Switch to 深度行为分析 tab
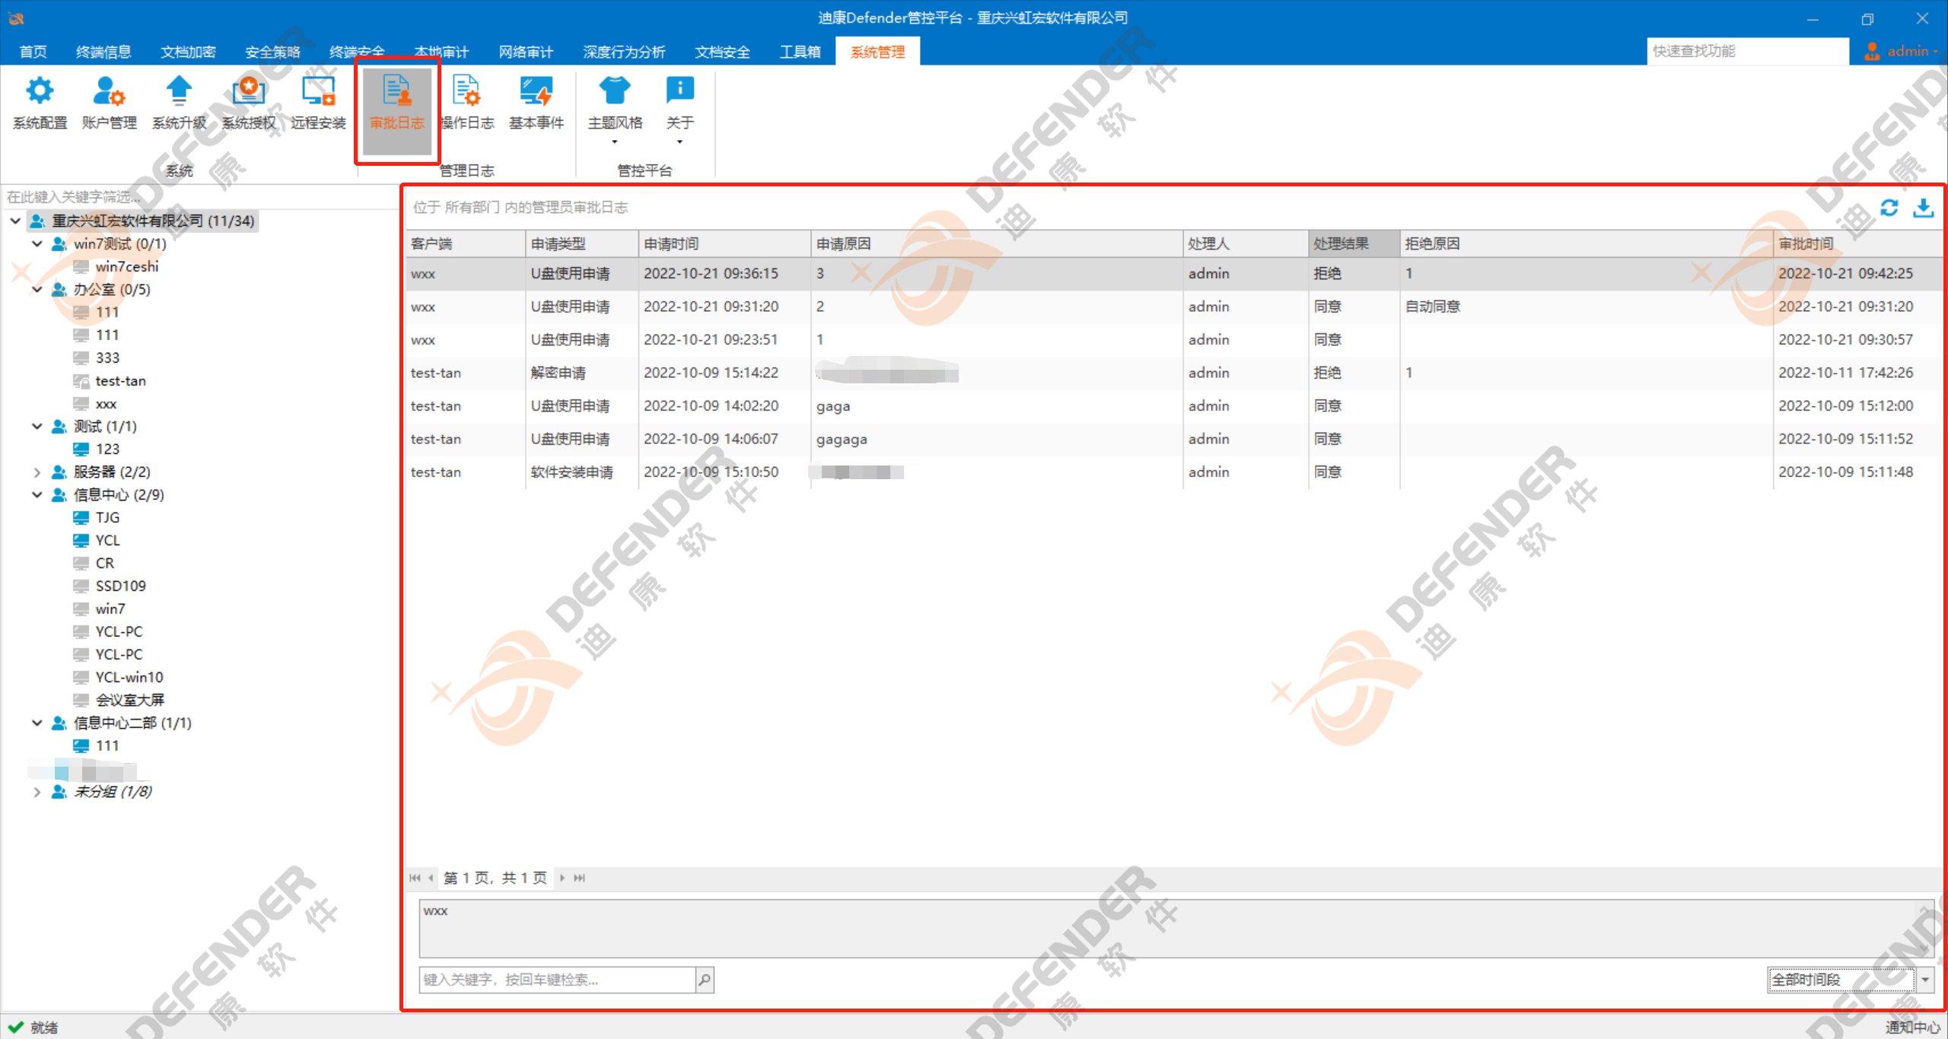This screenshot has width=1948, height=1039. pyautogui.click(x=624, y=52)
